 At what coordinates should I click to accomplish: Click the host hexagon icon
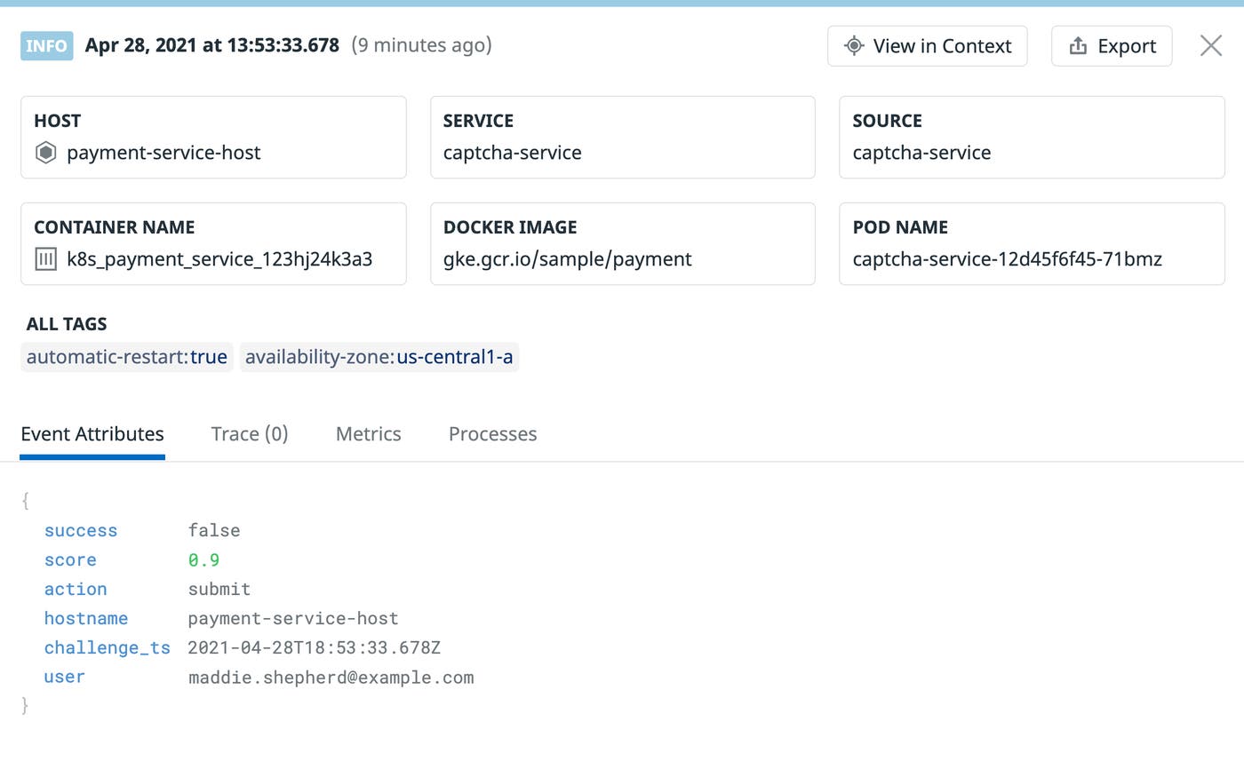[x=45, y=153]
